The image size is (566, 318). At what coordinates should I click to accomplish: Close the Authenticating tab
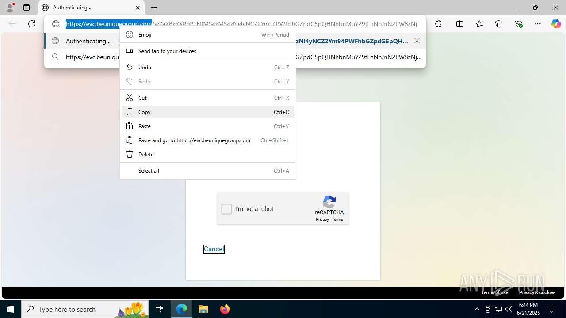coord(138,8)
